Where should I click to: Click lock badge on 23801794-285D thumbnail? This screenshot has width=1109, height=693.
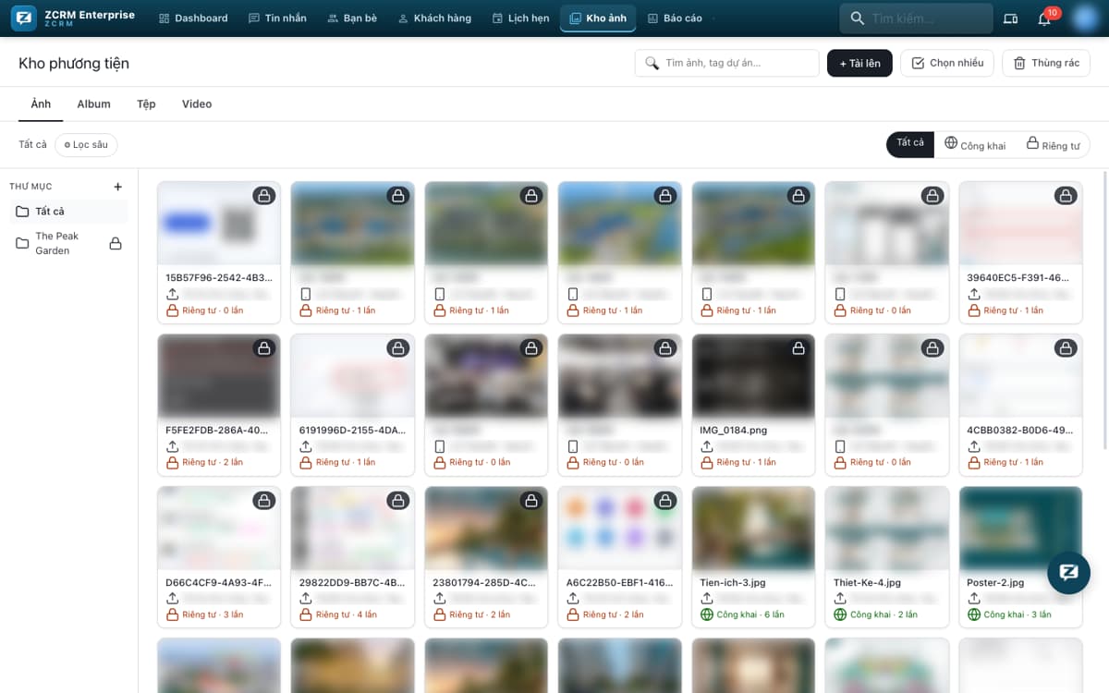point(531,501)
